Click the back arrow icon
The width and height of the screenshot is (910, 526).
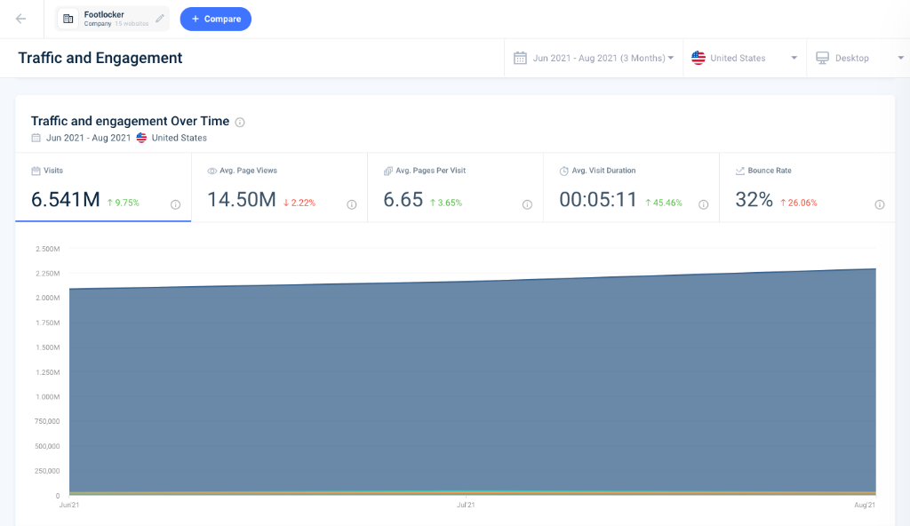tap(21, 20)
